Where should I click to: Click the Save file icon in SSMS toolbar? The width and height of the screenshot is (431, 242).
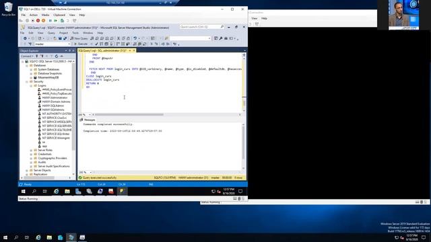(x=60, y=38)
